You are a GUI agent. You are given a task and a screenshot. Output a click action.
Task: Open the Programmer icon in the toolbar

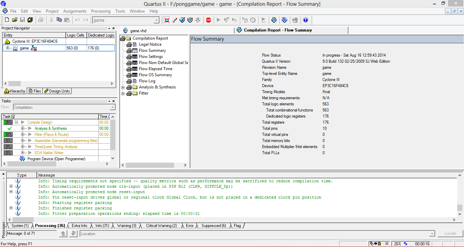(285, 20)
